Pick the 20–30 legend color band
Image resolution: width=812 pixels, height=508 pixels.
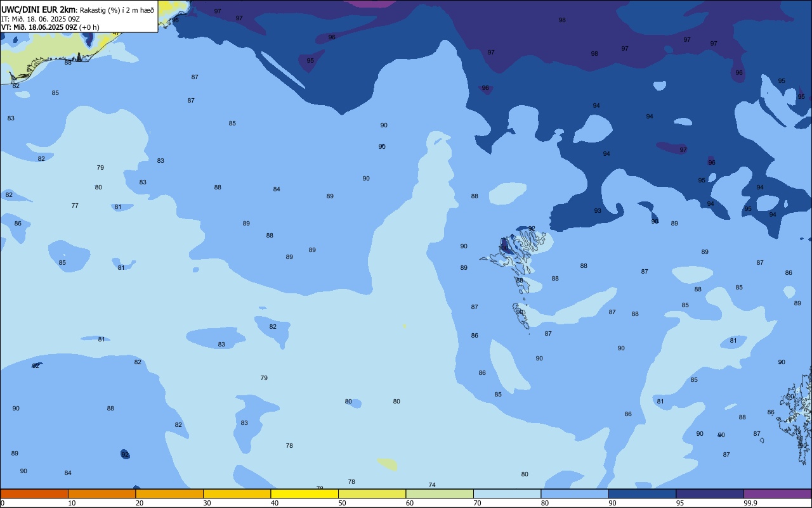click(169, 493)
